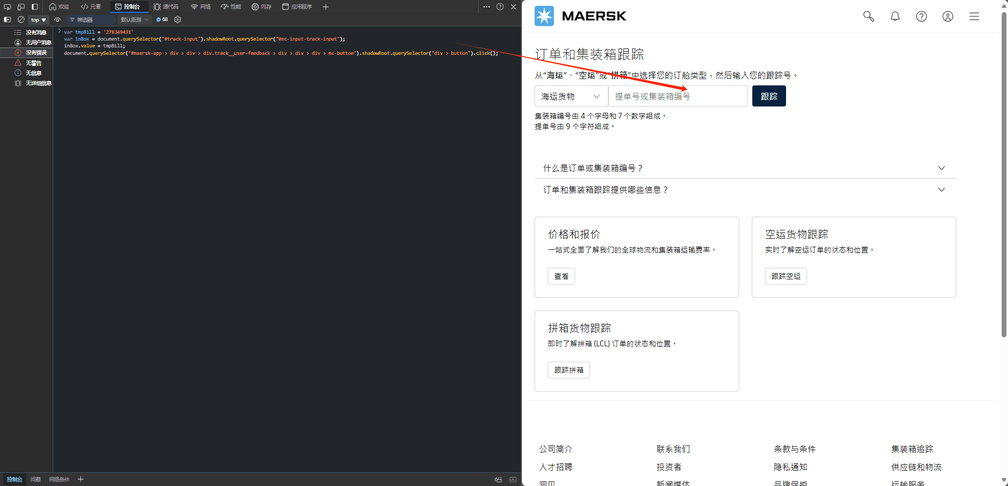
Task: Switch to bottom drawer 控制台 tab
Action: (14, 479)
